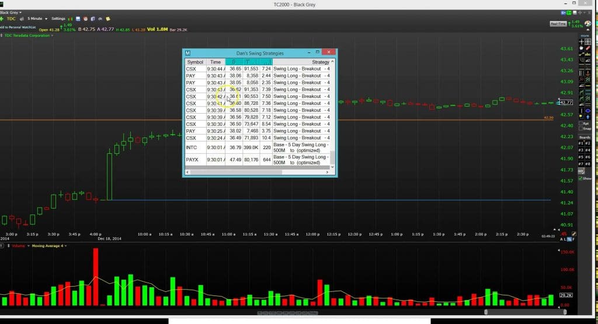The image size is (598, 324).
Task: Click the Real-Time button
Action: tap(558, 24)
